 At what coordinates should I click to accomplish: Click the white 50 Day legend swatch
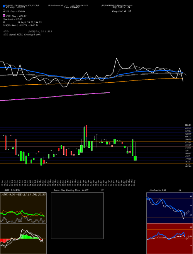[4, 11]
